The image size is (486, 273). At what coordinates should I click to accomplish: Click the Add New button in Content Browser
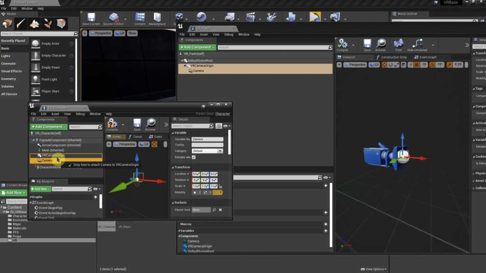click(x=13, y=192)
